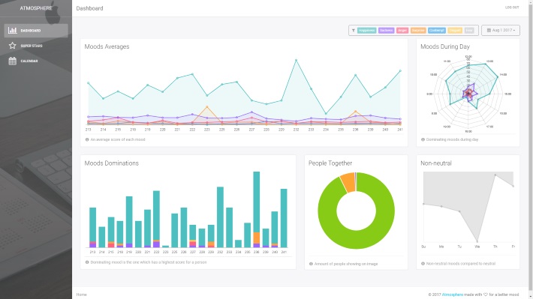Toggle the Disgust mood filter

coord(455,31)
